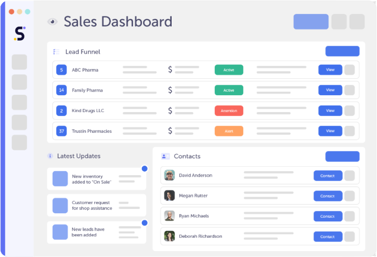
Task: Toggle the eye icon beside Sales Dashboard
Action: click(52, 22)
